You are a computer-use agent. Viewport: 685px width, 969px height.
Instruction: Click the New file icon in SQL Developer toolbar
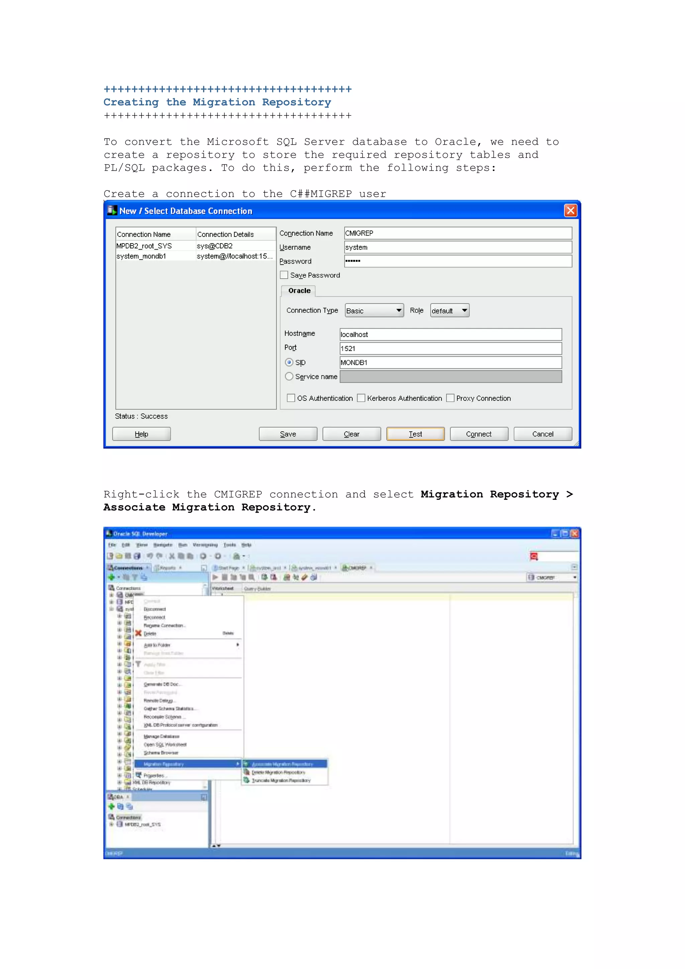click(x=110, y=556)
